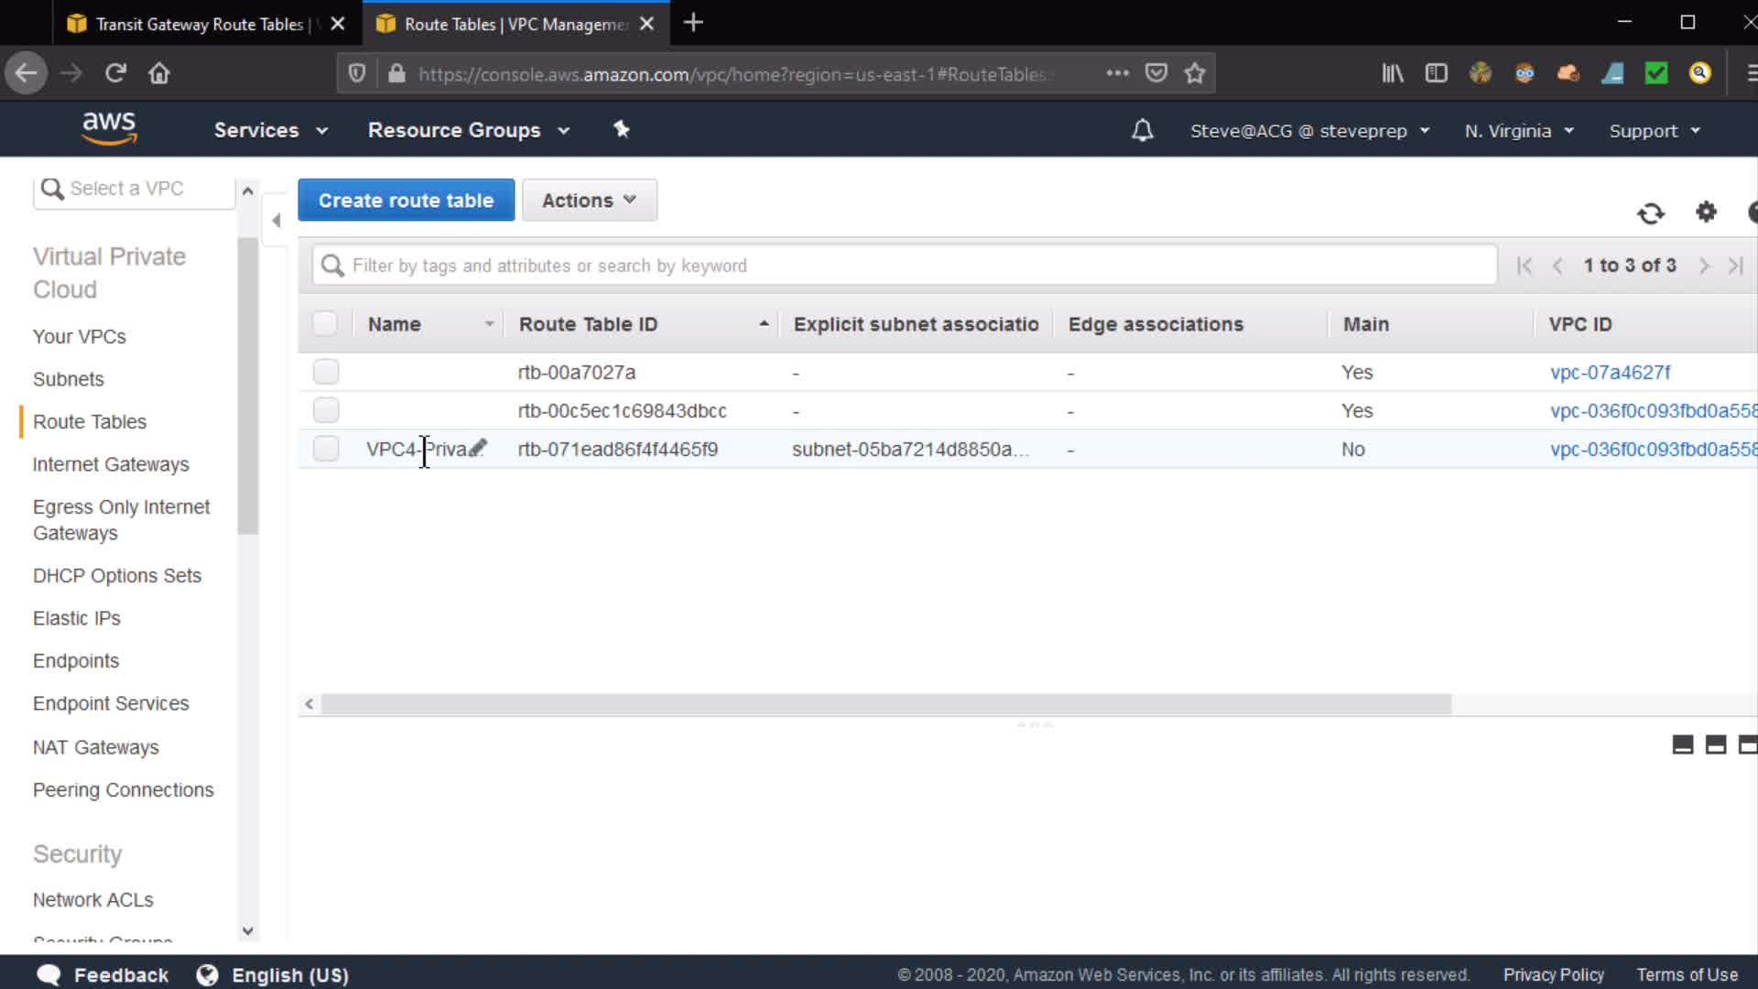
Task: Click the edit pencil icon next to VPC4-Priva name
Action: 478,449
